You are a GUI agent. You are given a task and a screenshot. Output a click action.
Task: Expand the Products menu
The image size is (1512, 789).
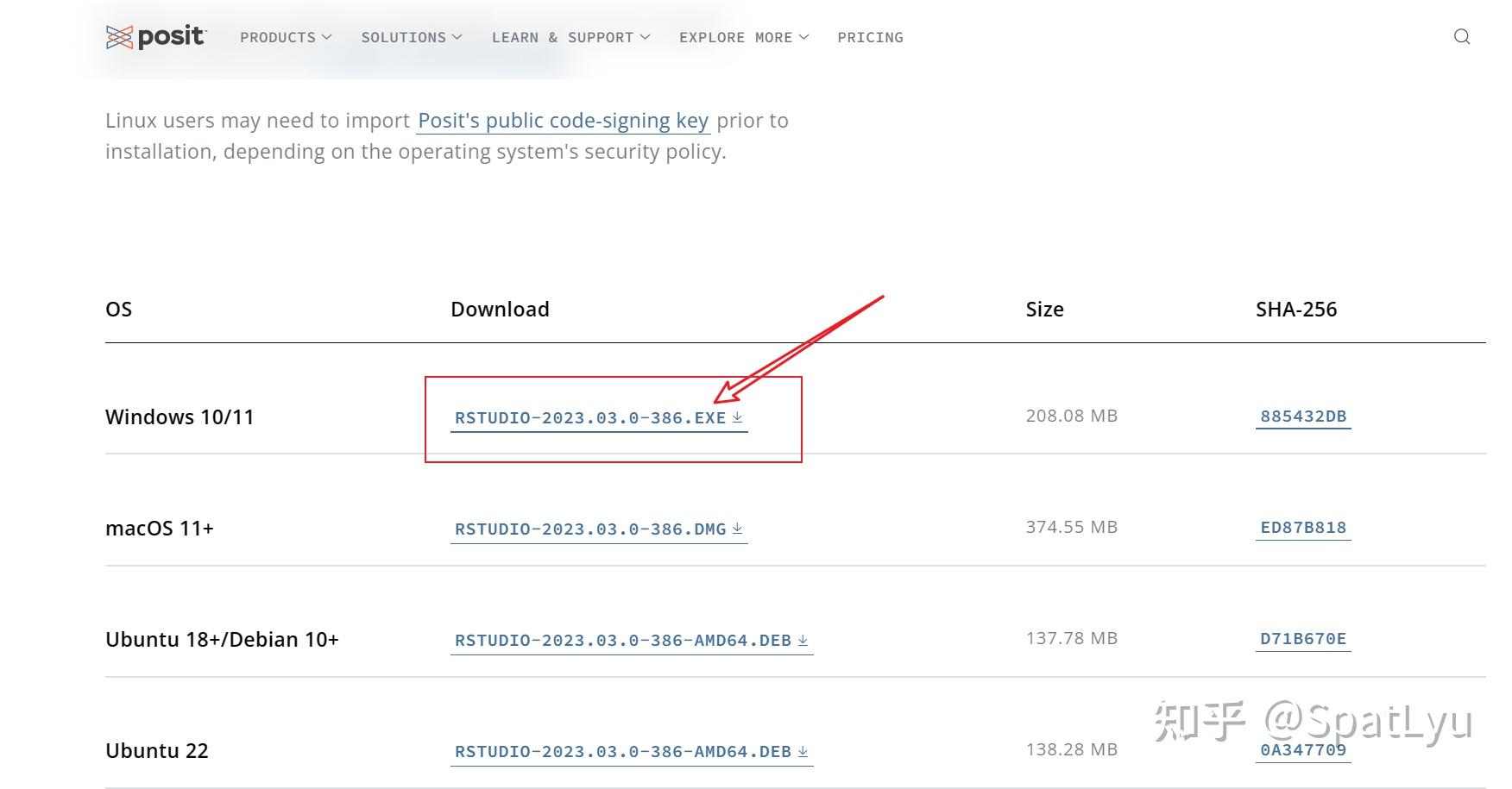286,37
